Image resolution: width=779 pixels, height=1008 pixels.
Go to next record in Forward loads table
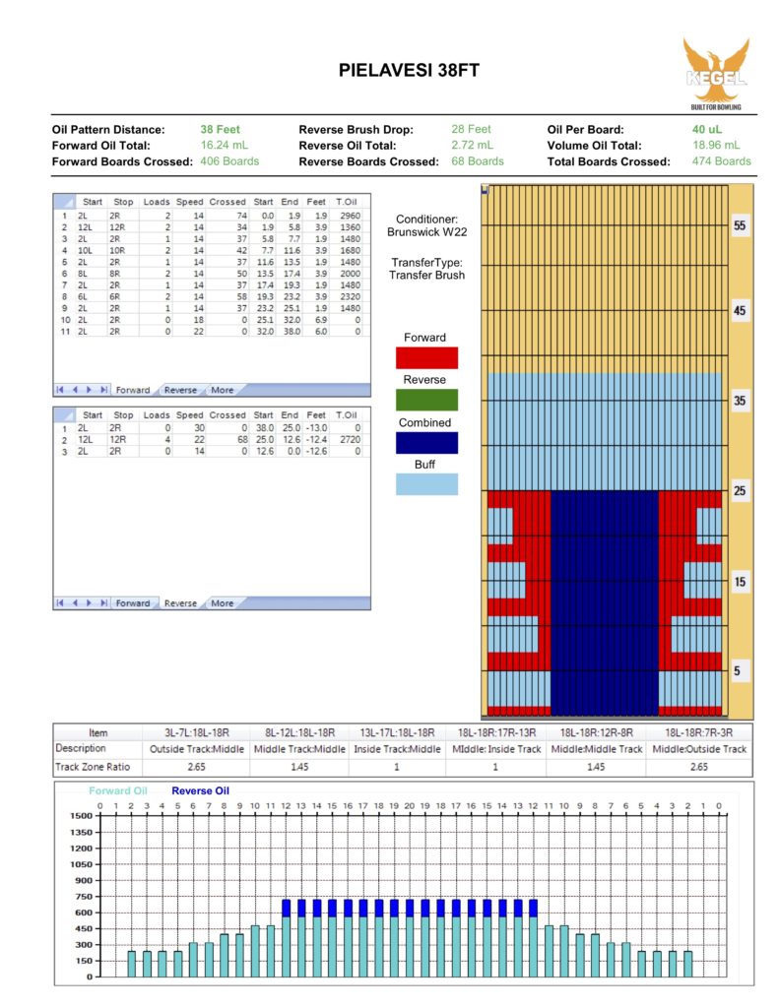coord(89,390)
